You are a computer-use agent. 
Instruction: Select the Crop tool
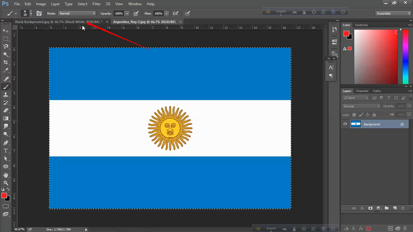point(6,62)
